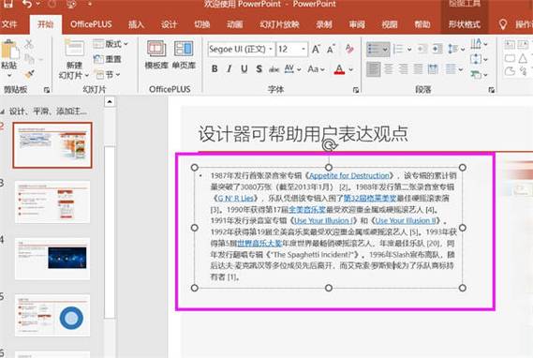
Task: Open the Section dropdown
Action: pos(107,74)
